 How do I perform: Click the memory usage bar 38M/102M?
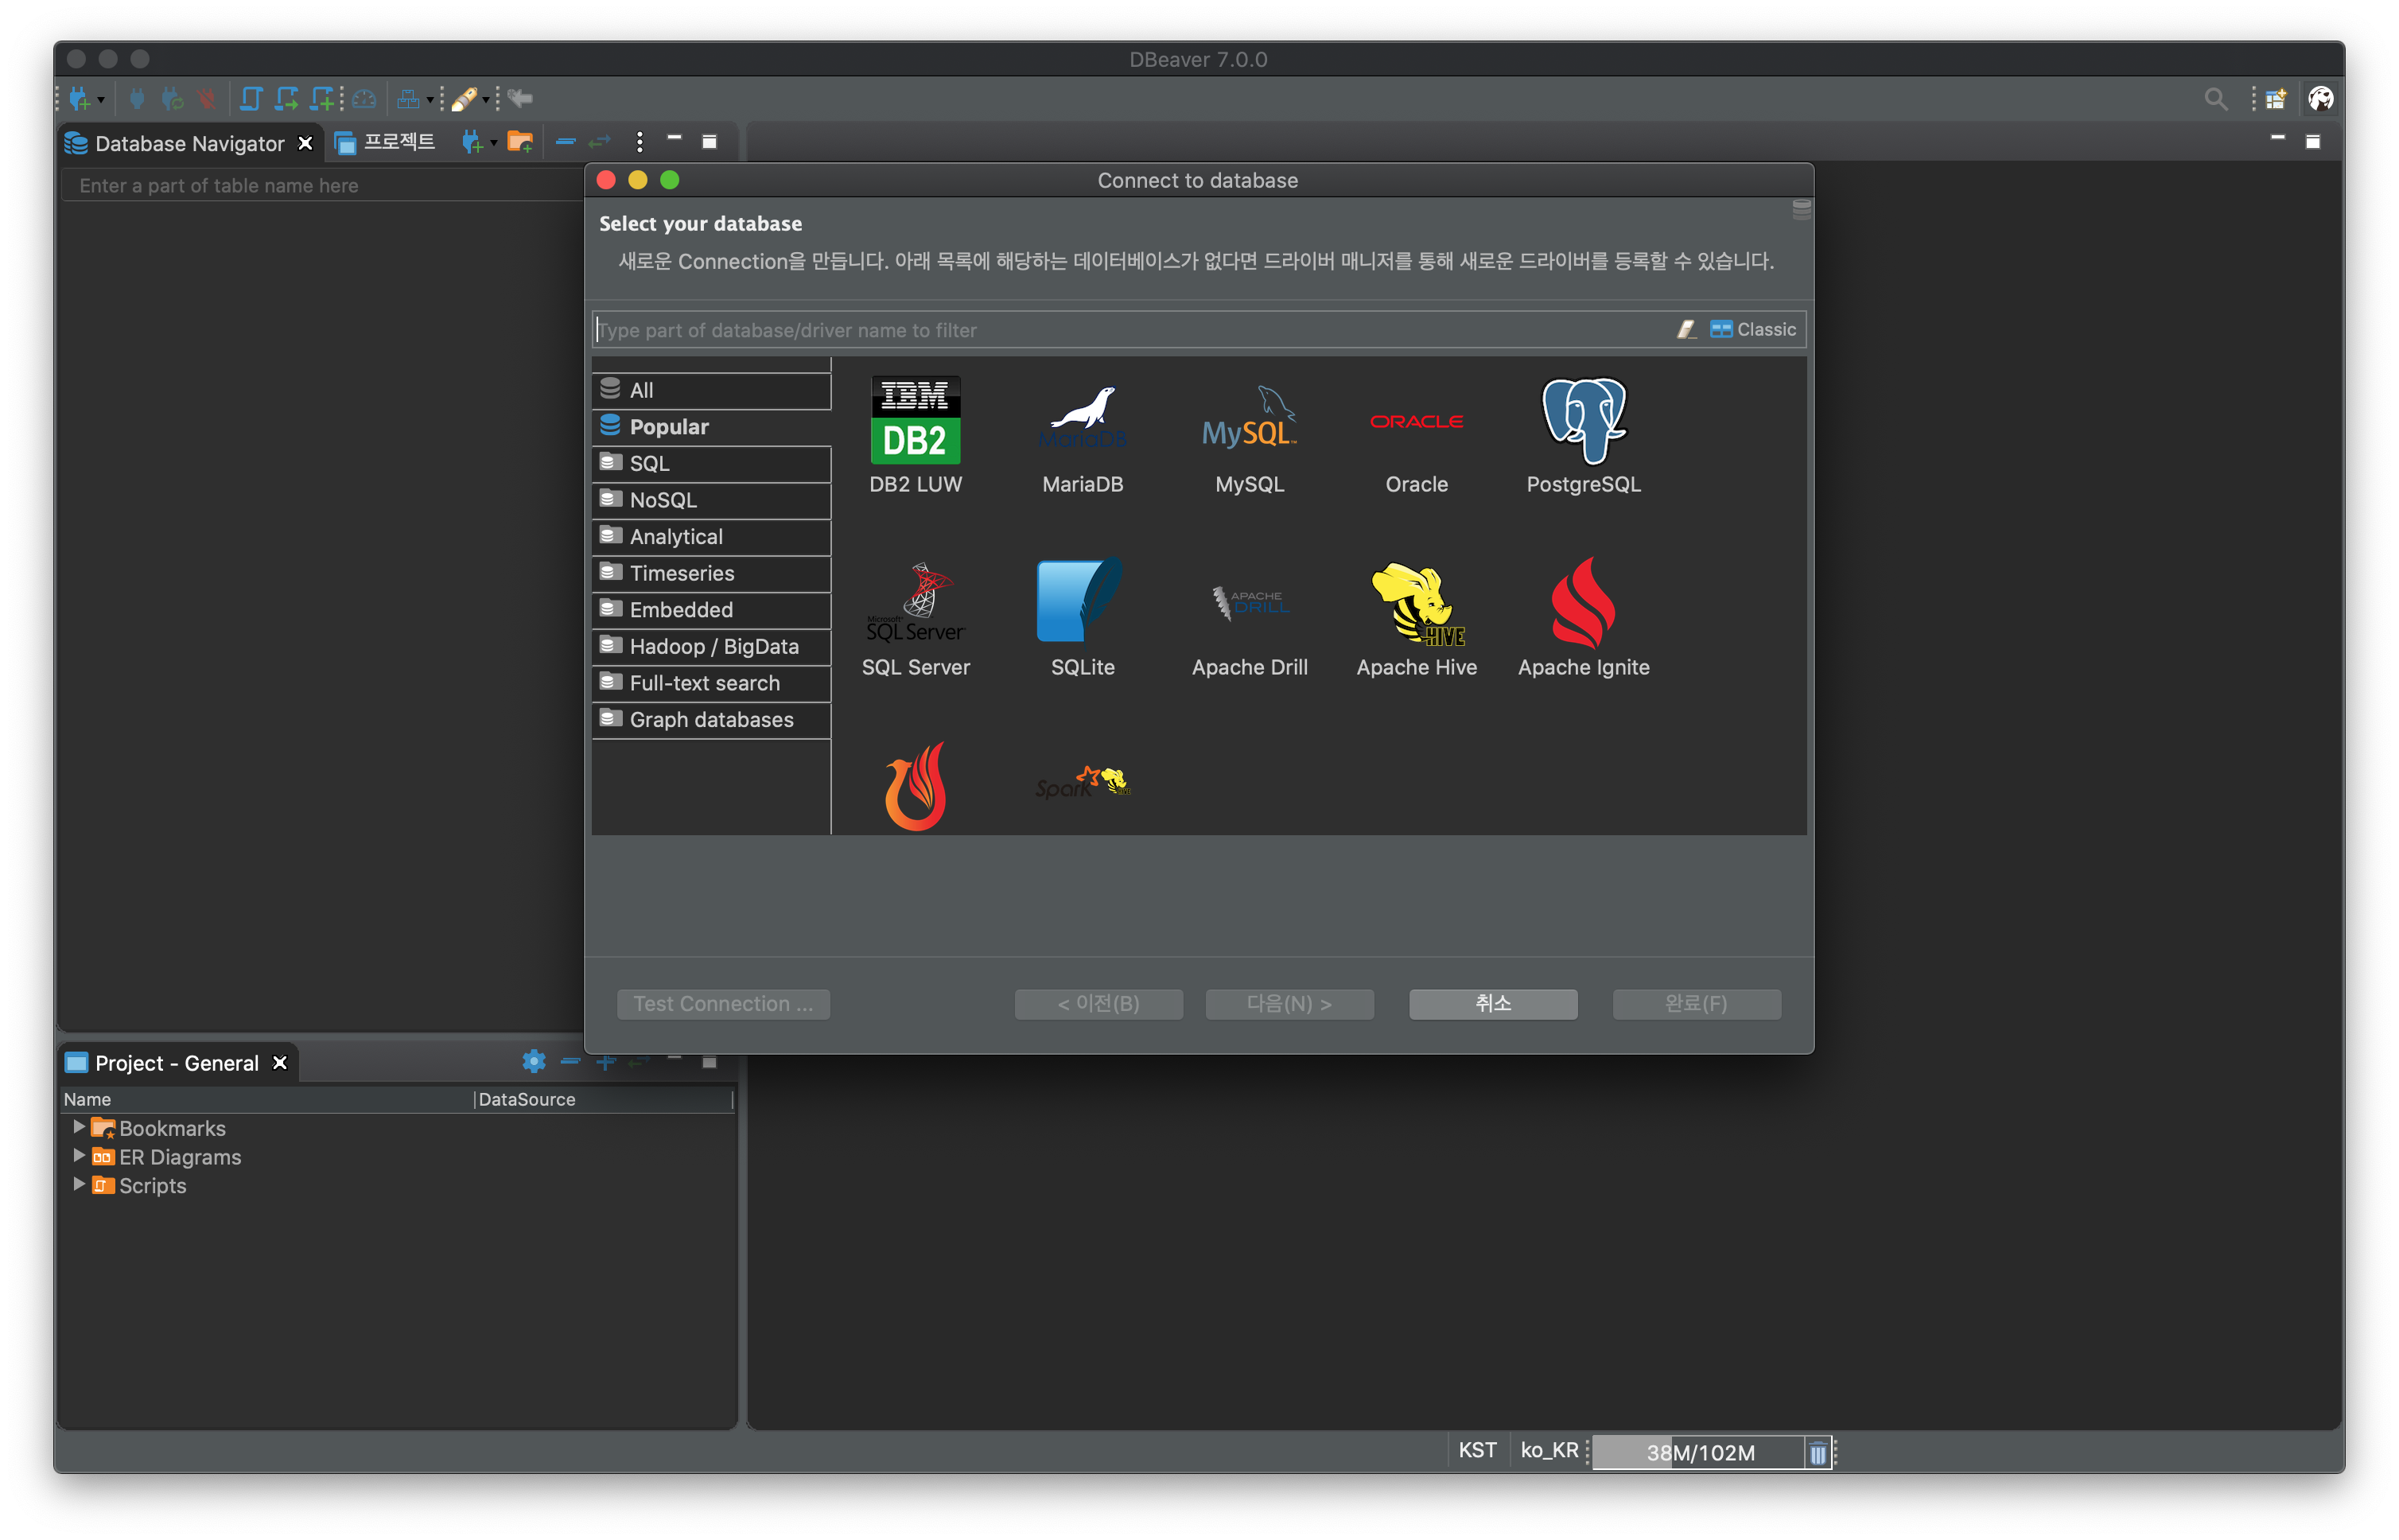coord(1699,1453)
